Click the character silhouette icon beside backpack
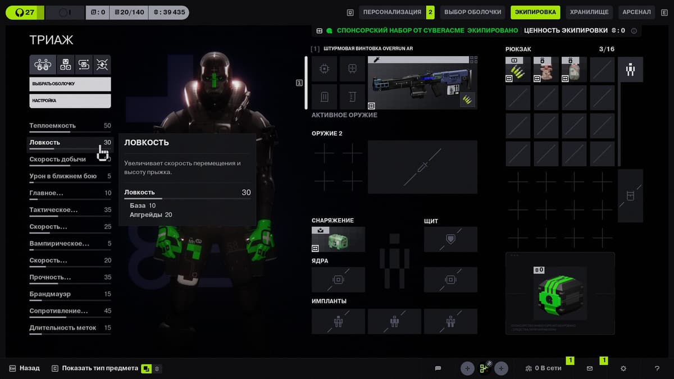Screen dimensions: 674x379 (x=630, y=70)
